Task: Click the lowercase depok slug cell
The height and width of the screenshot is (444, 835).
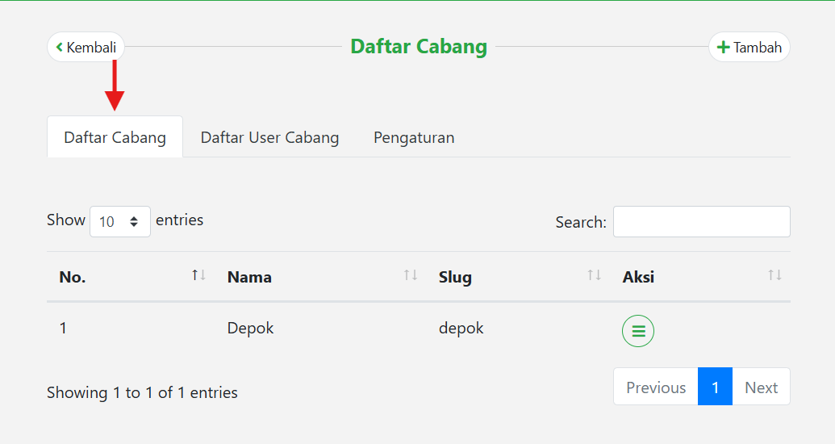Action: pyautogui.click(x=461, y=329)
